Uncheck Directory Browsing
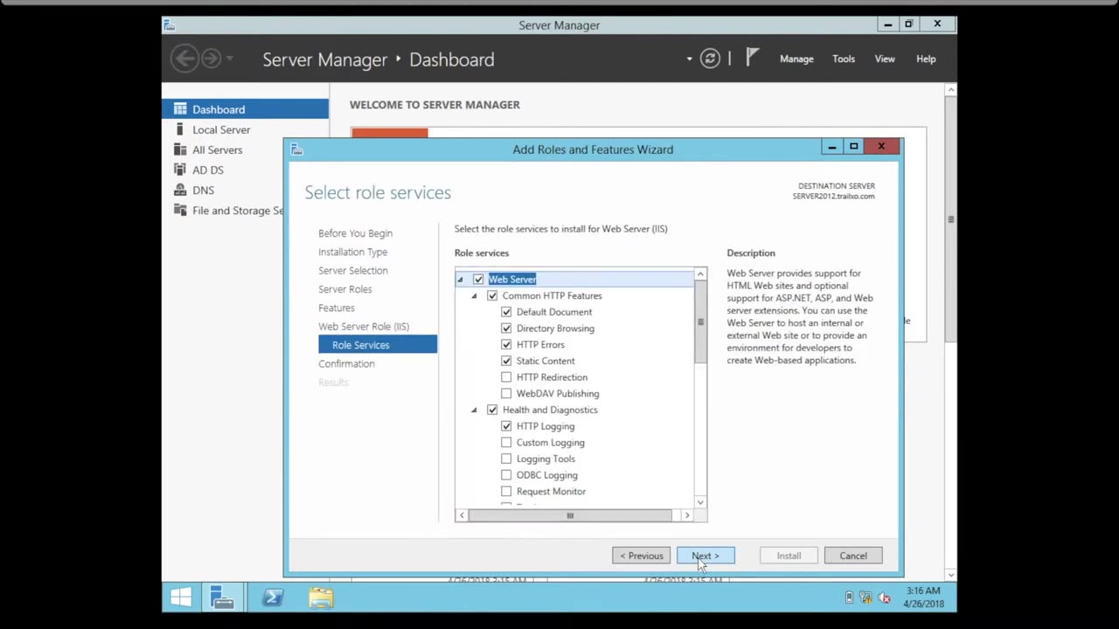Viewport: 1119px width, 629px height. [506, 328]
